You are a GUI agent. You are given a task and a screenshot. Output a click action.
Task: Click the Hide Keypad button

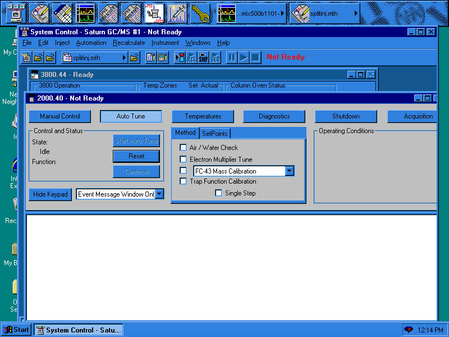pyautogui.click(x=51, y=194)
